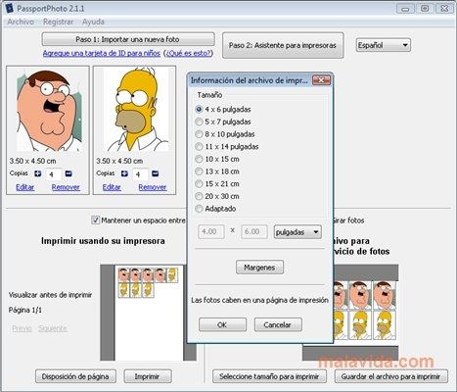The height and width of the screenshot is (392, 457).
Task: Click Editar under the Homer Simpson photo
Action: click(112, 187)
